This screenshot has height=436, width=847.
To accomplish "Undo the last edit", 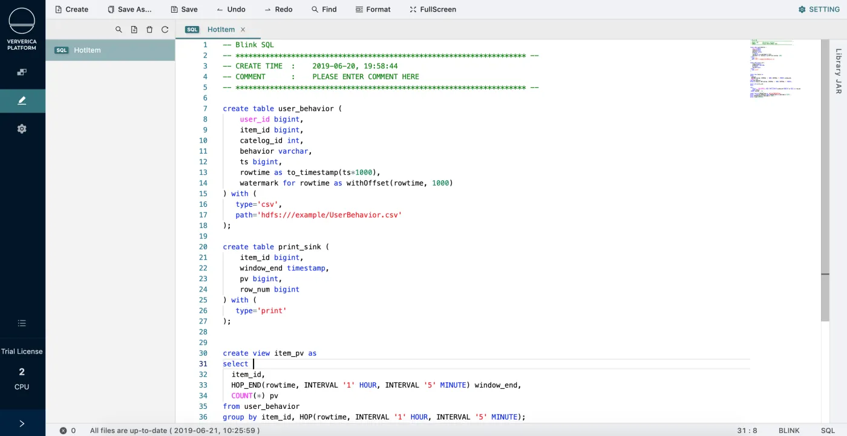I will [231, 9].
